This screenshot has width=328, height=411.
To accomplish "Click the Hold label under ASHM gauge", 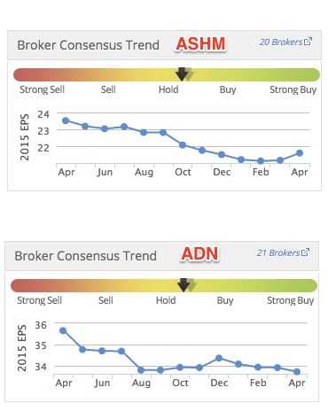I will [168, 89].
